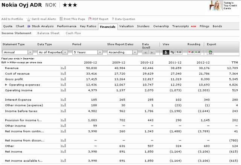Click the 2008-12 column header
241x165 pixels.
pos(90,63)
